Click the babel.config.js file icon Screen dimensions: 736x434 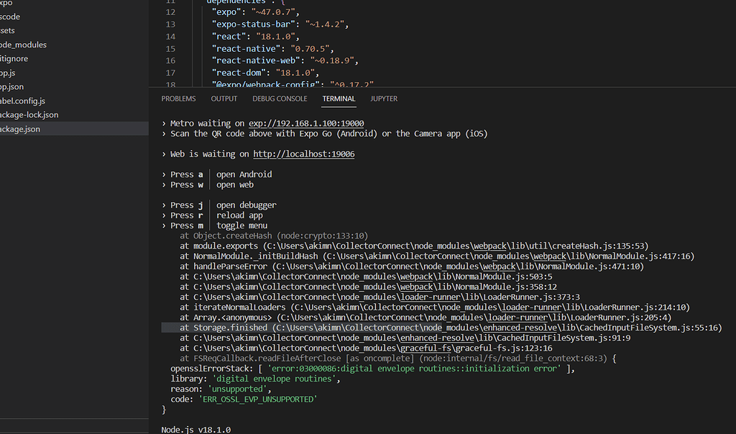point(2,100)
